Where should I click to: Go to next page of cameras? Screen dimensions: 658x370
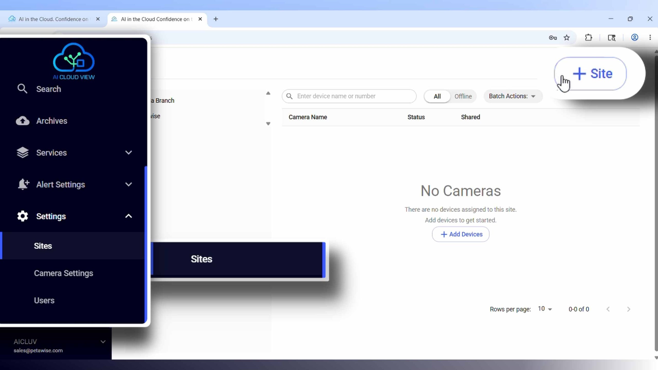pyautogui.click(x=628, y=309)
